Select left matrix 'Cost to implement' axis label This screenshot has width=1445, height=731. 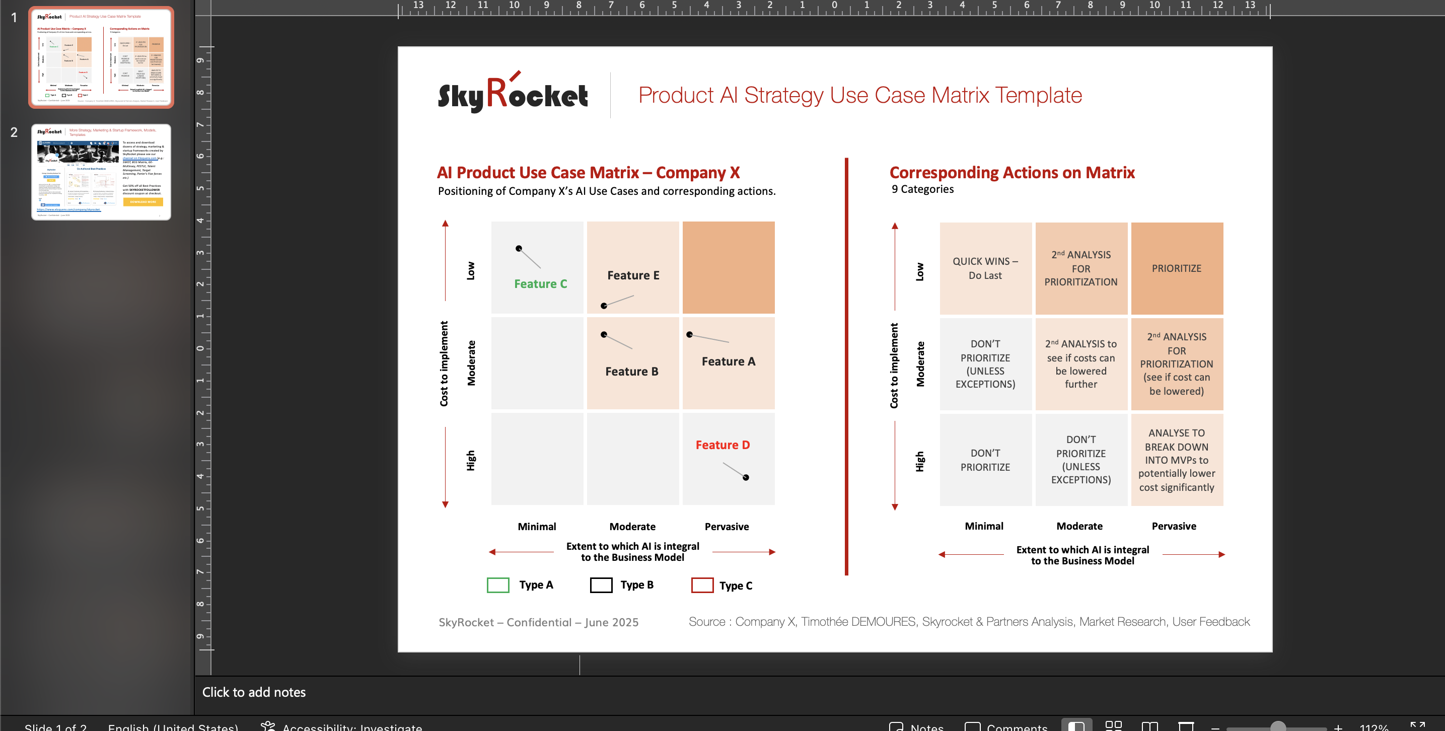pos(444,363)
